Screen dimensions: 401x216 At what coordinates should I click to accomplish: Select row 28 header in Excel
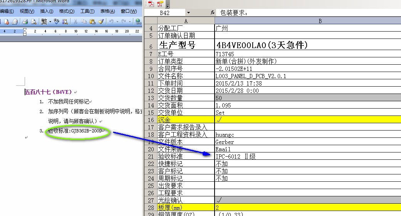(x=151, y=208)
